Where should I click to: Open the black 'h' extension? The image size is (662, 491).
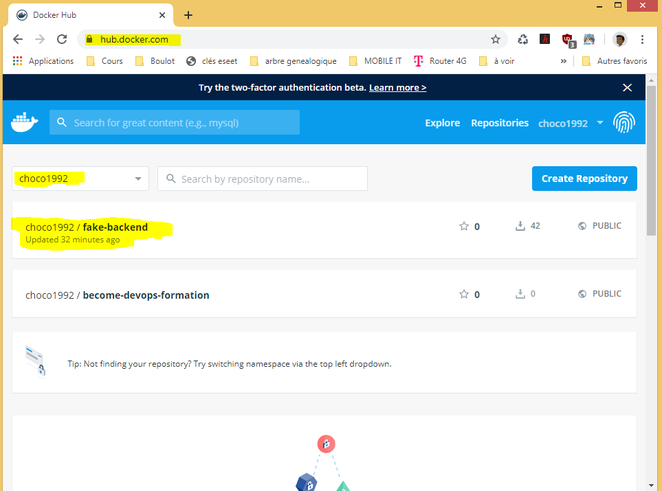544,39
